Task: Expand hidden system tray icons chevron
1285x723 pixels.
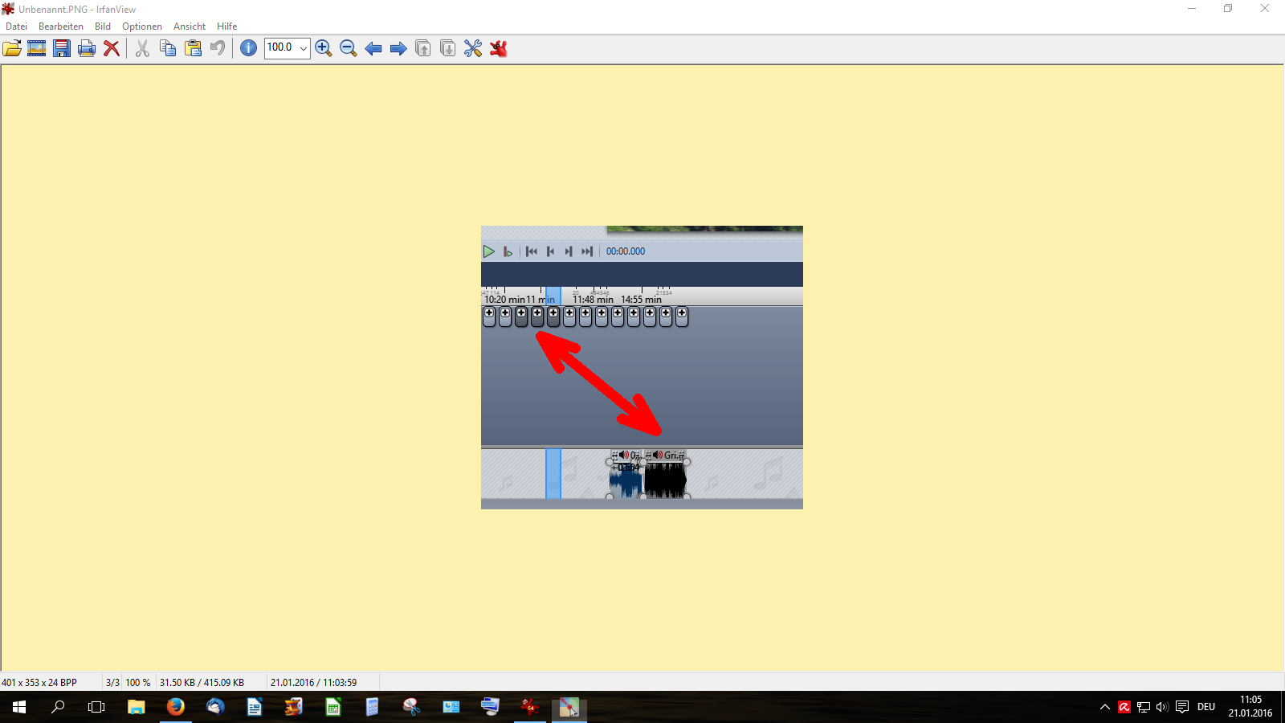Action: pos(1105,707)
